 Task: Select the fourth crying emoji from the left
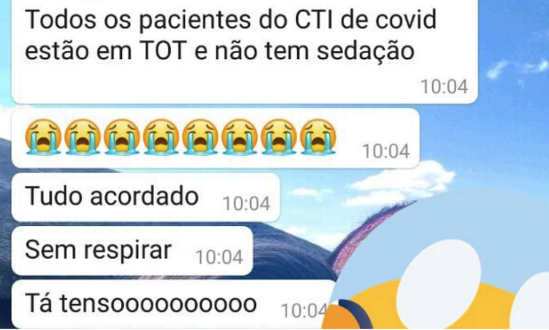pos(161,137)
